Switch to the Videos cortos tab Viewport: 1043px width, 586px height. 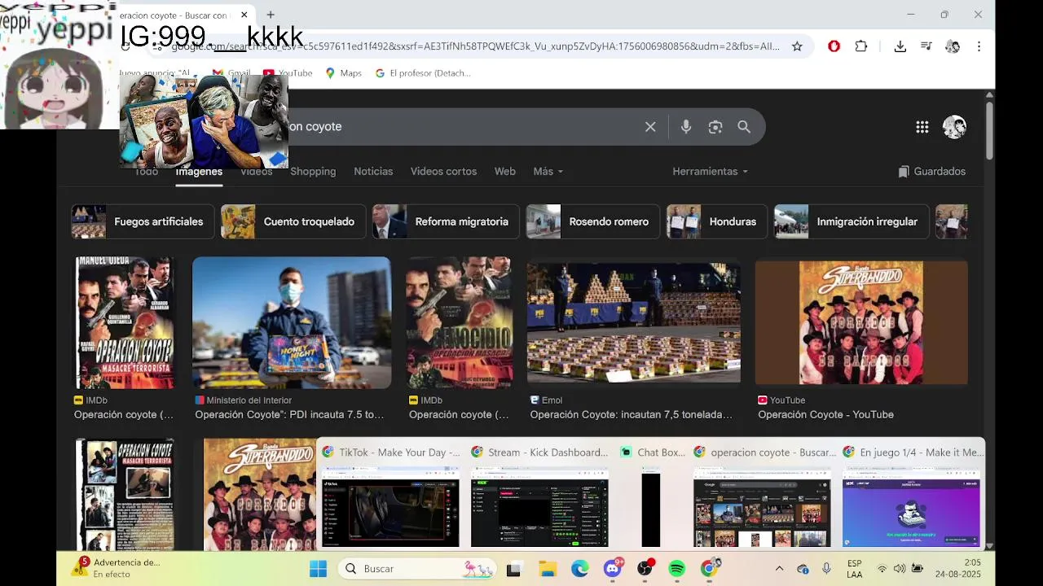(443, 172)
